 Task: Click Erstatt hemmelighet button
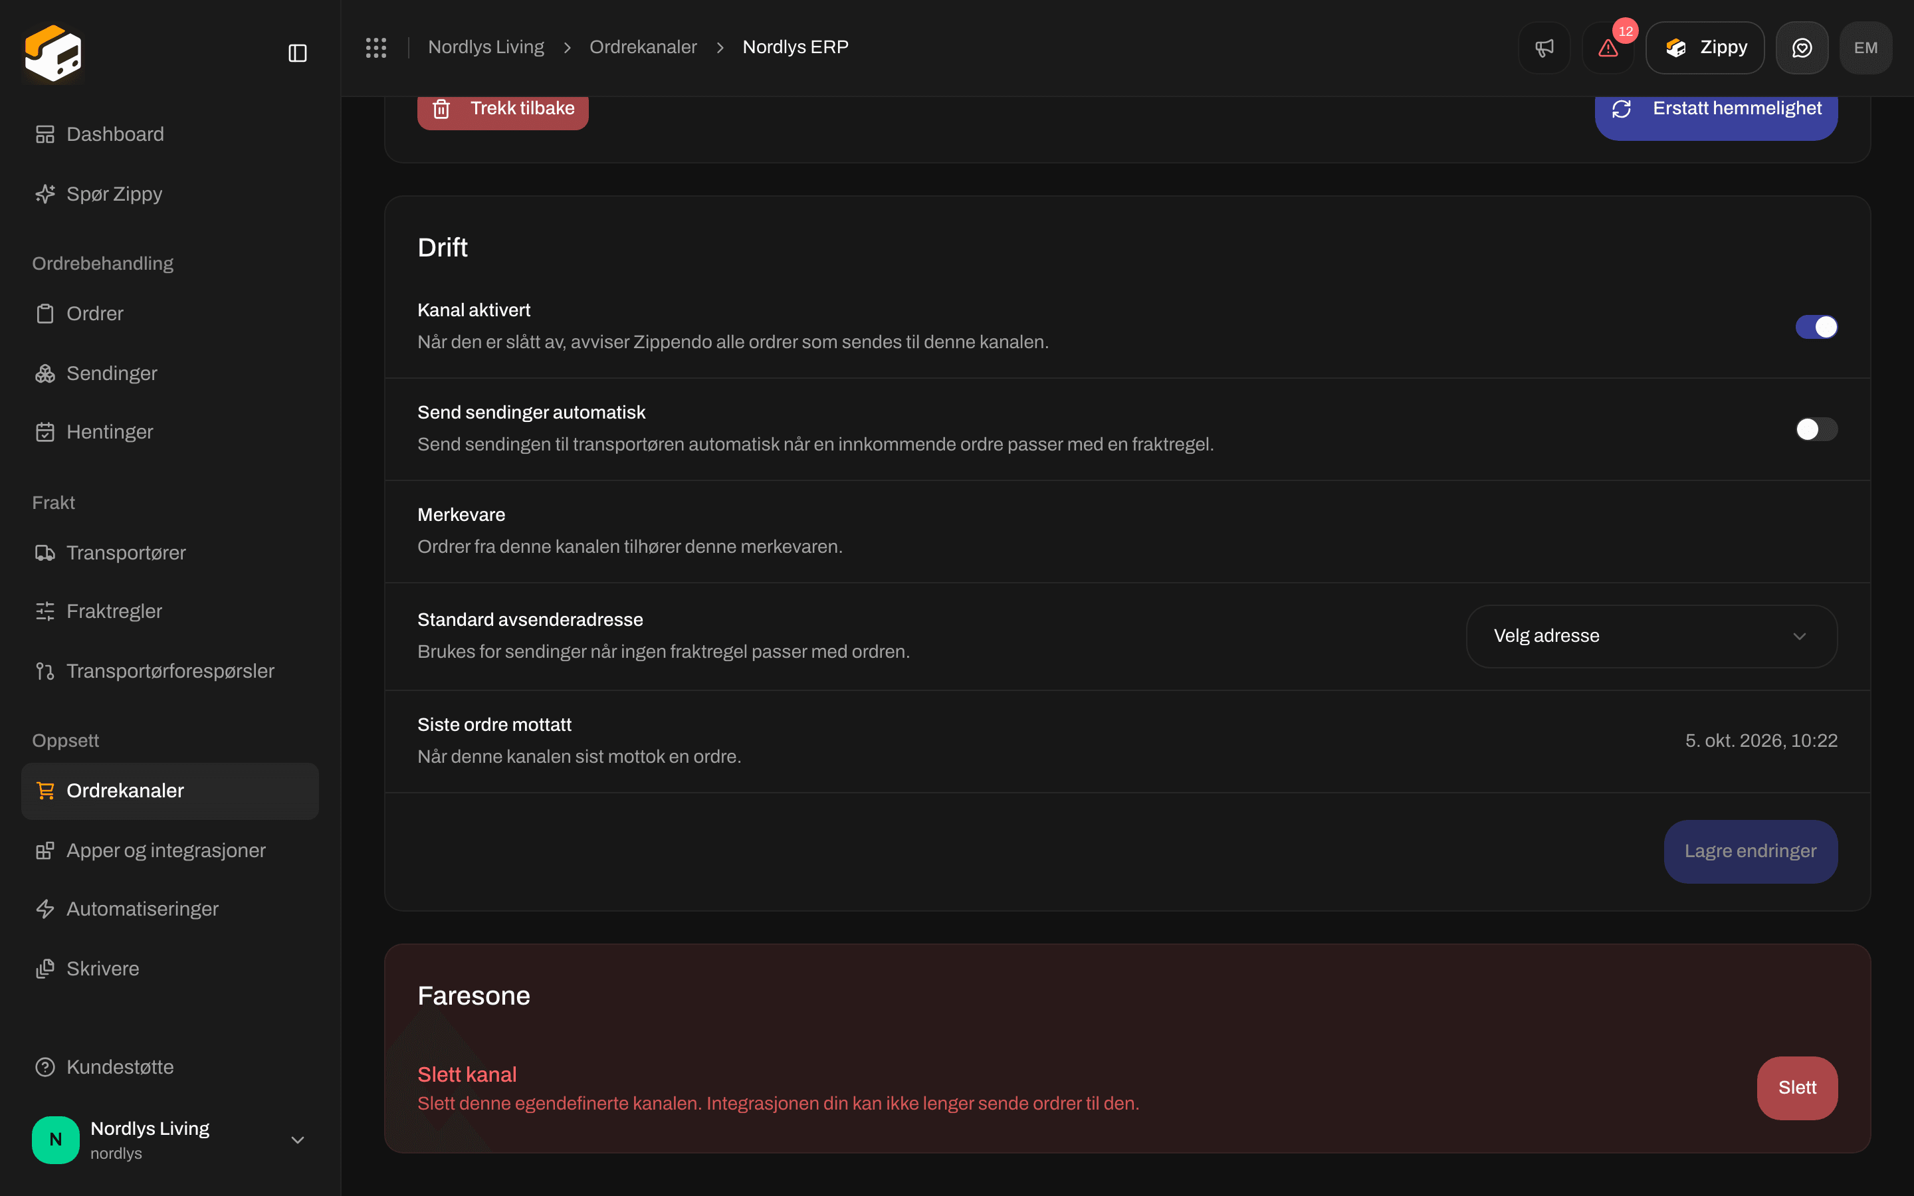tap(1716, 111)
